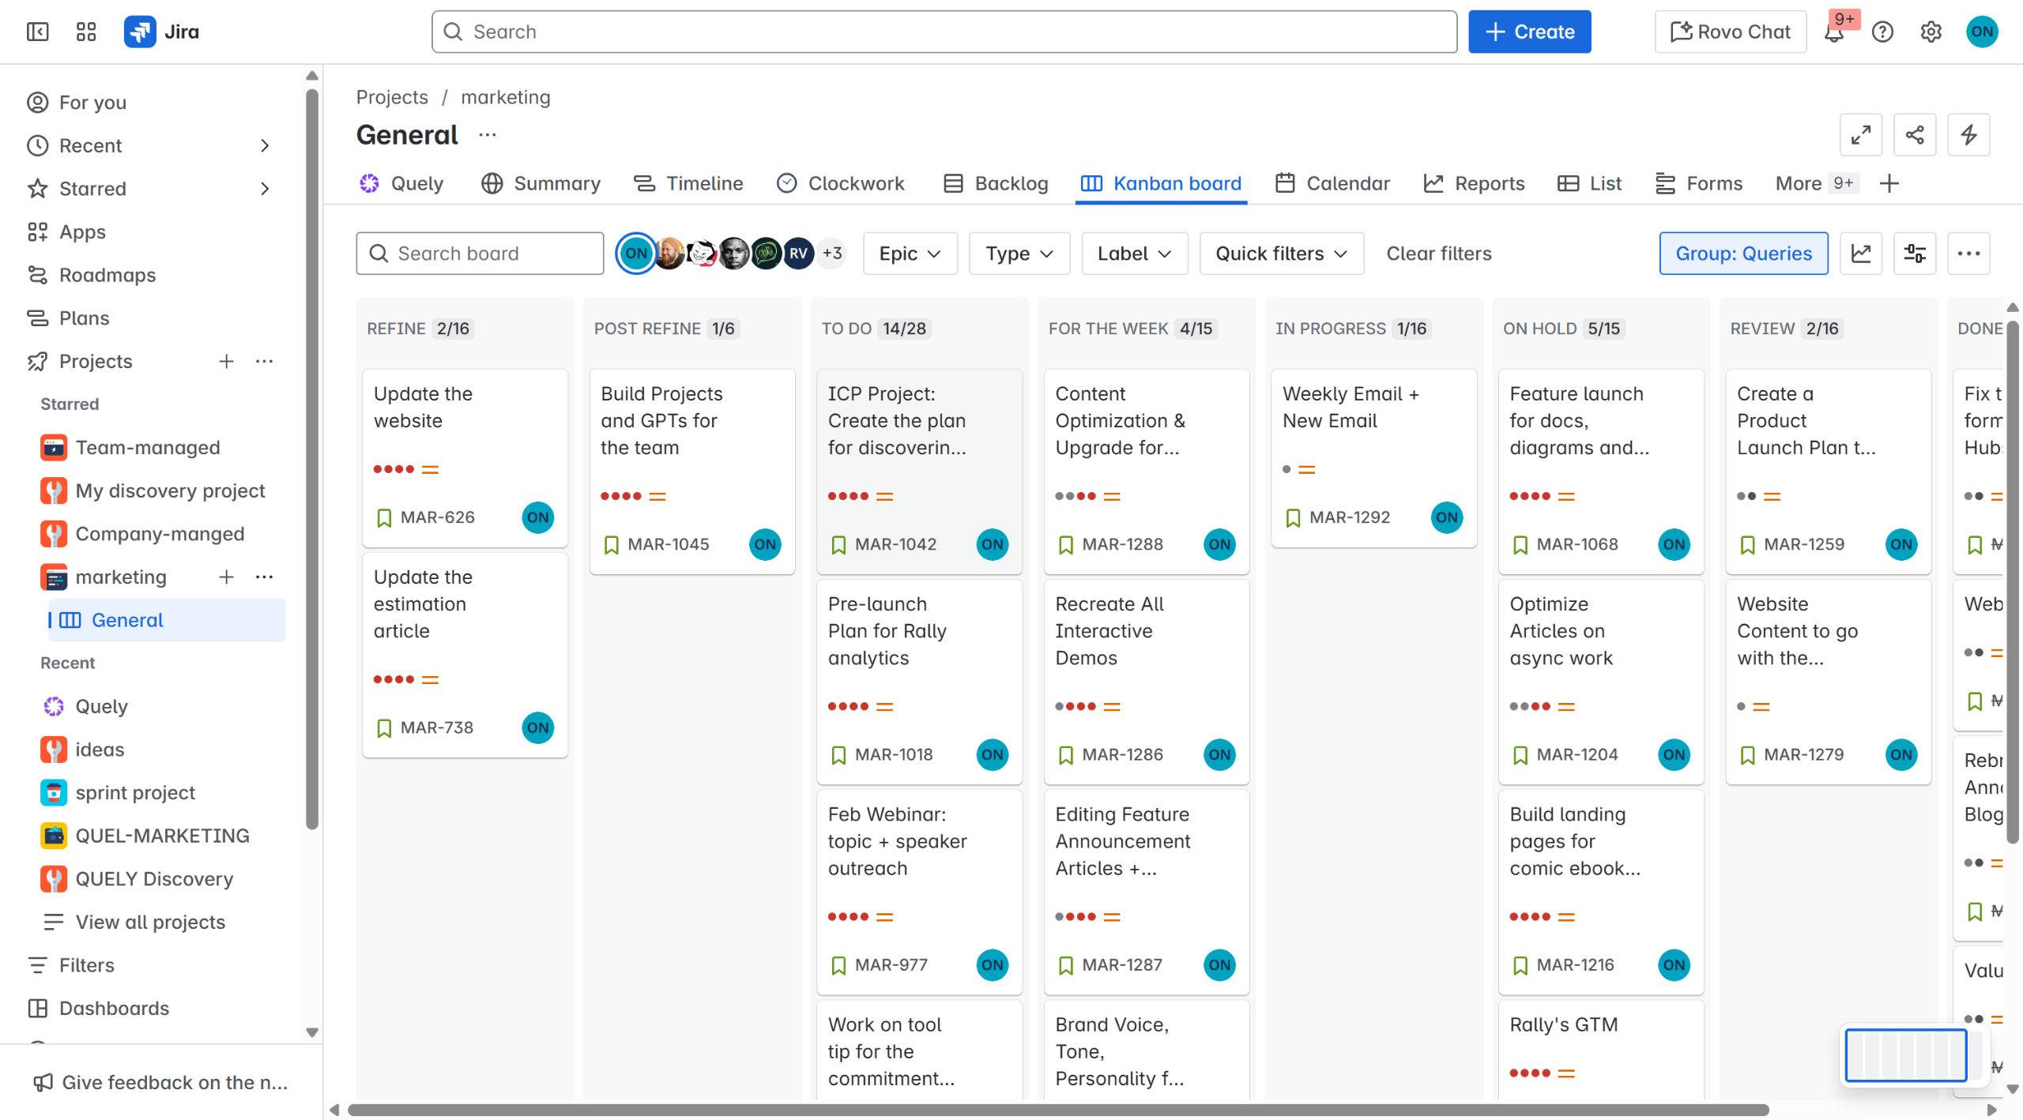
Task: Open the Epic filter dropdown
Action: click(910, 254)
